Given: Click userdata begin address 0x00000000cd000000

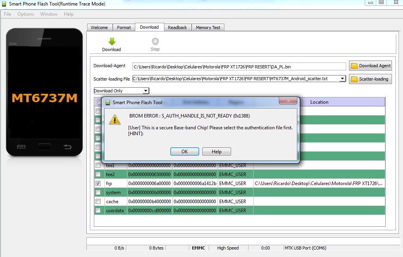Looking at the screenshot, I should [x=149, y=210].
